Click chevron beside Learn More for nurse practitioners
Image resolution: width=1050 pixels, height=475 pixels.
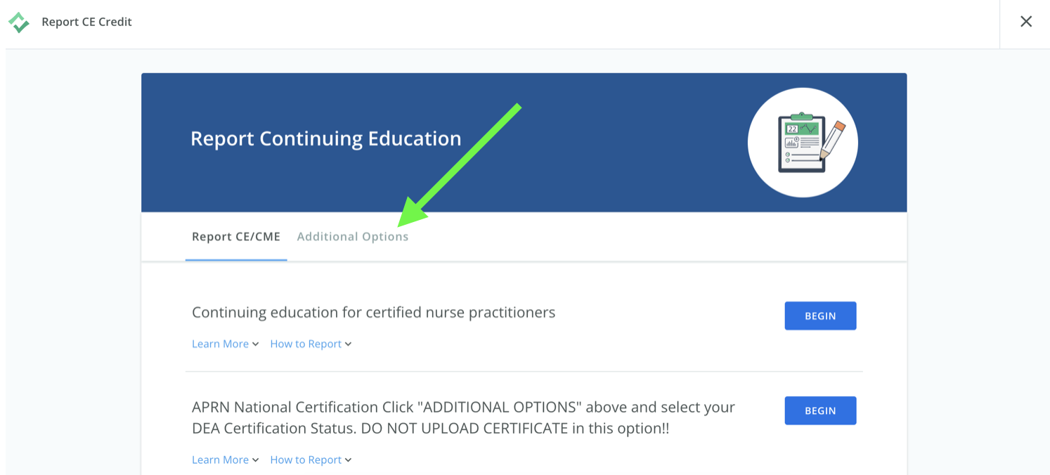point(255,344)
